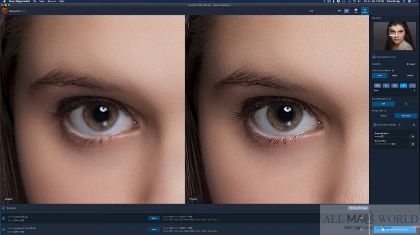Select the Natural image type
420x235 pixels.
[383, 116]
